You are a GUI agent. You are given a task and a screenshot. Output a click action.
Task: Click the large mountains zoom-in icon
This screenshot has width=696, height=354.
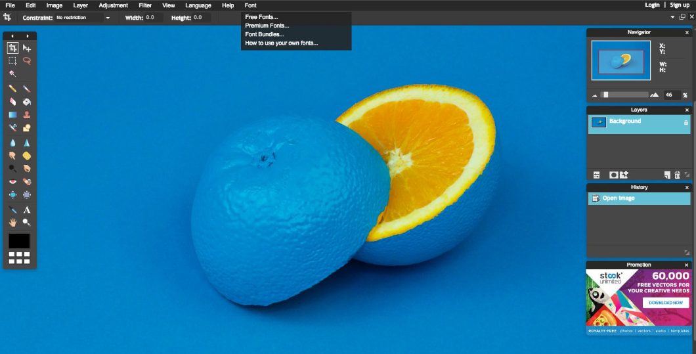click(x=654, y=95)
